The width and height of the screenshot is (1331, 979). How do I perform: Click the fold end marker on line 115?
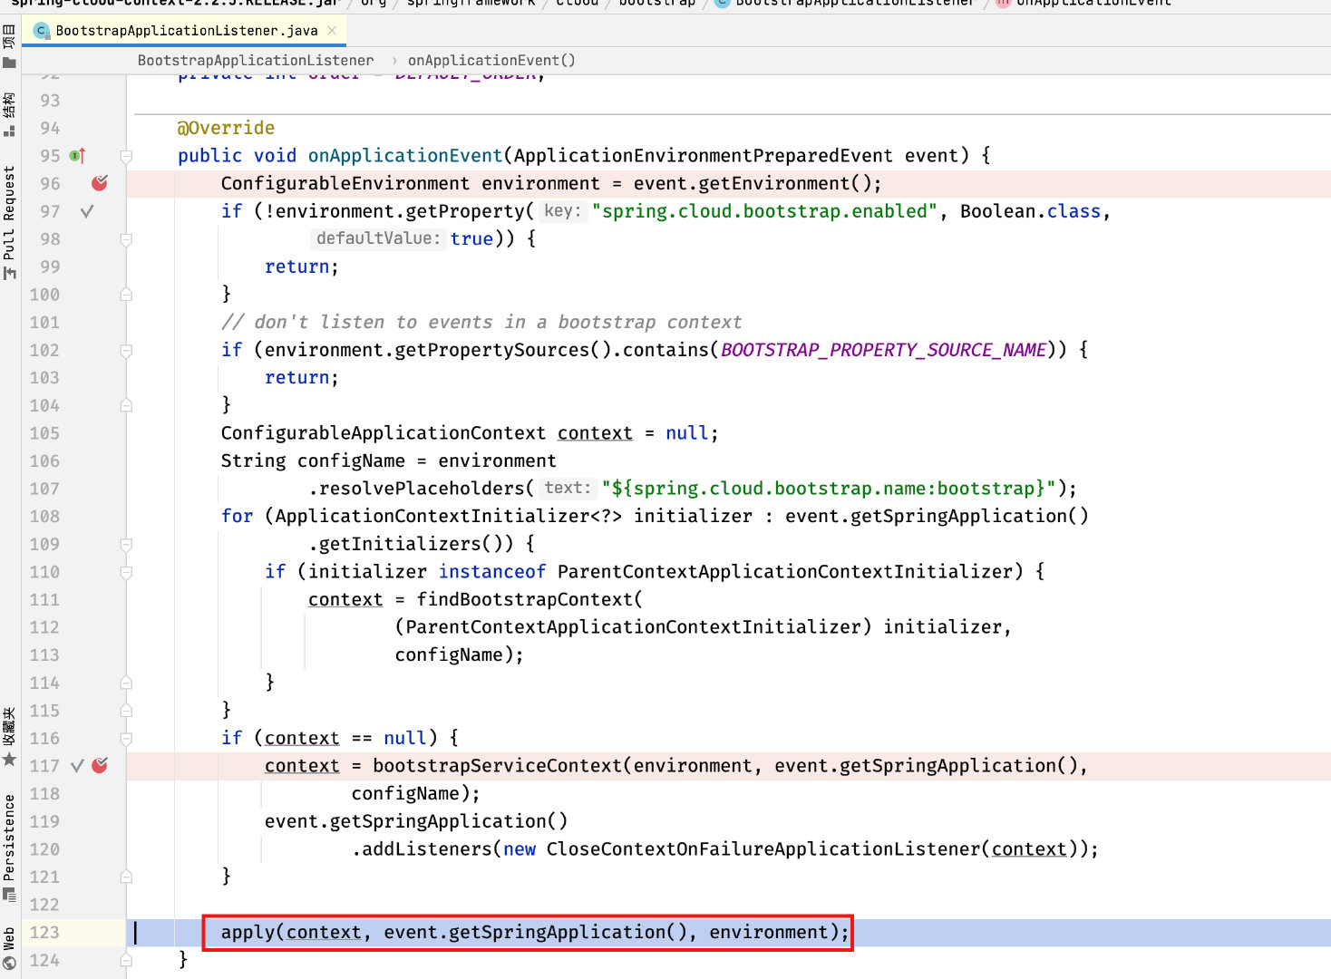(x=126, y=711)
